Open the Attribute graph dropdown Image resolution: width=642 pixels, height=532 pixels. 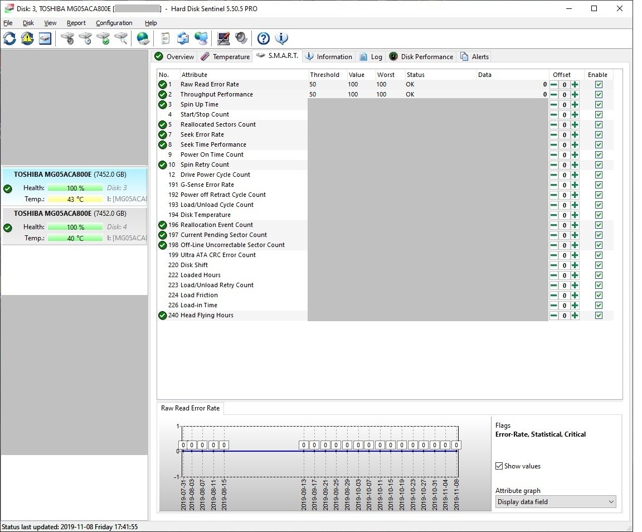tap(556, 502)
